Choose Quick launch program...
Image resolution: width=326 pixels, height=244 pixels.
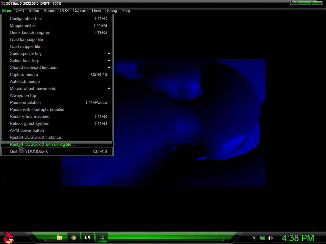pos(57,33)
